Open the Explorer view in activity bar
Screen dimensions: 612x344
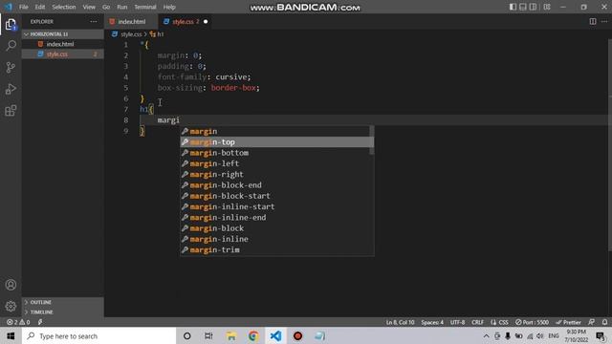pyautogui.click(x=11, y=24)
